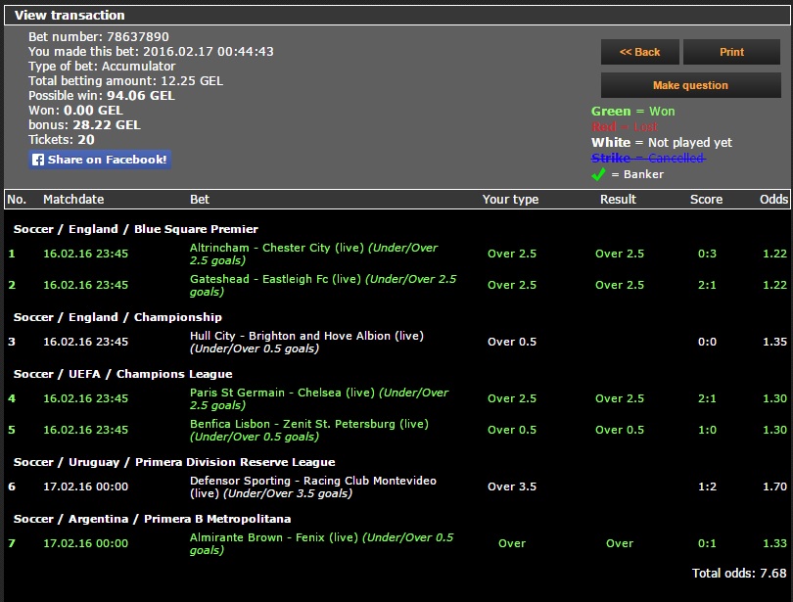Click the Strike = Cancelled legend entry
The image size is (793, 602).
[648, 159]
